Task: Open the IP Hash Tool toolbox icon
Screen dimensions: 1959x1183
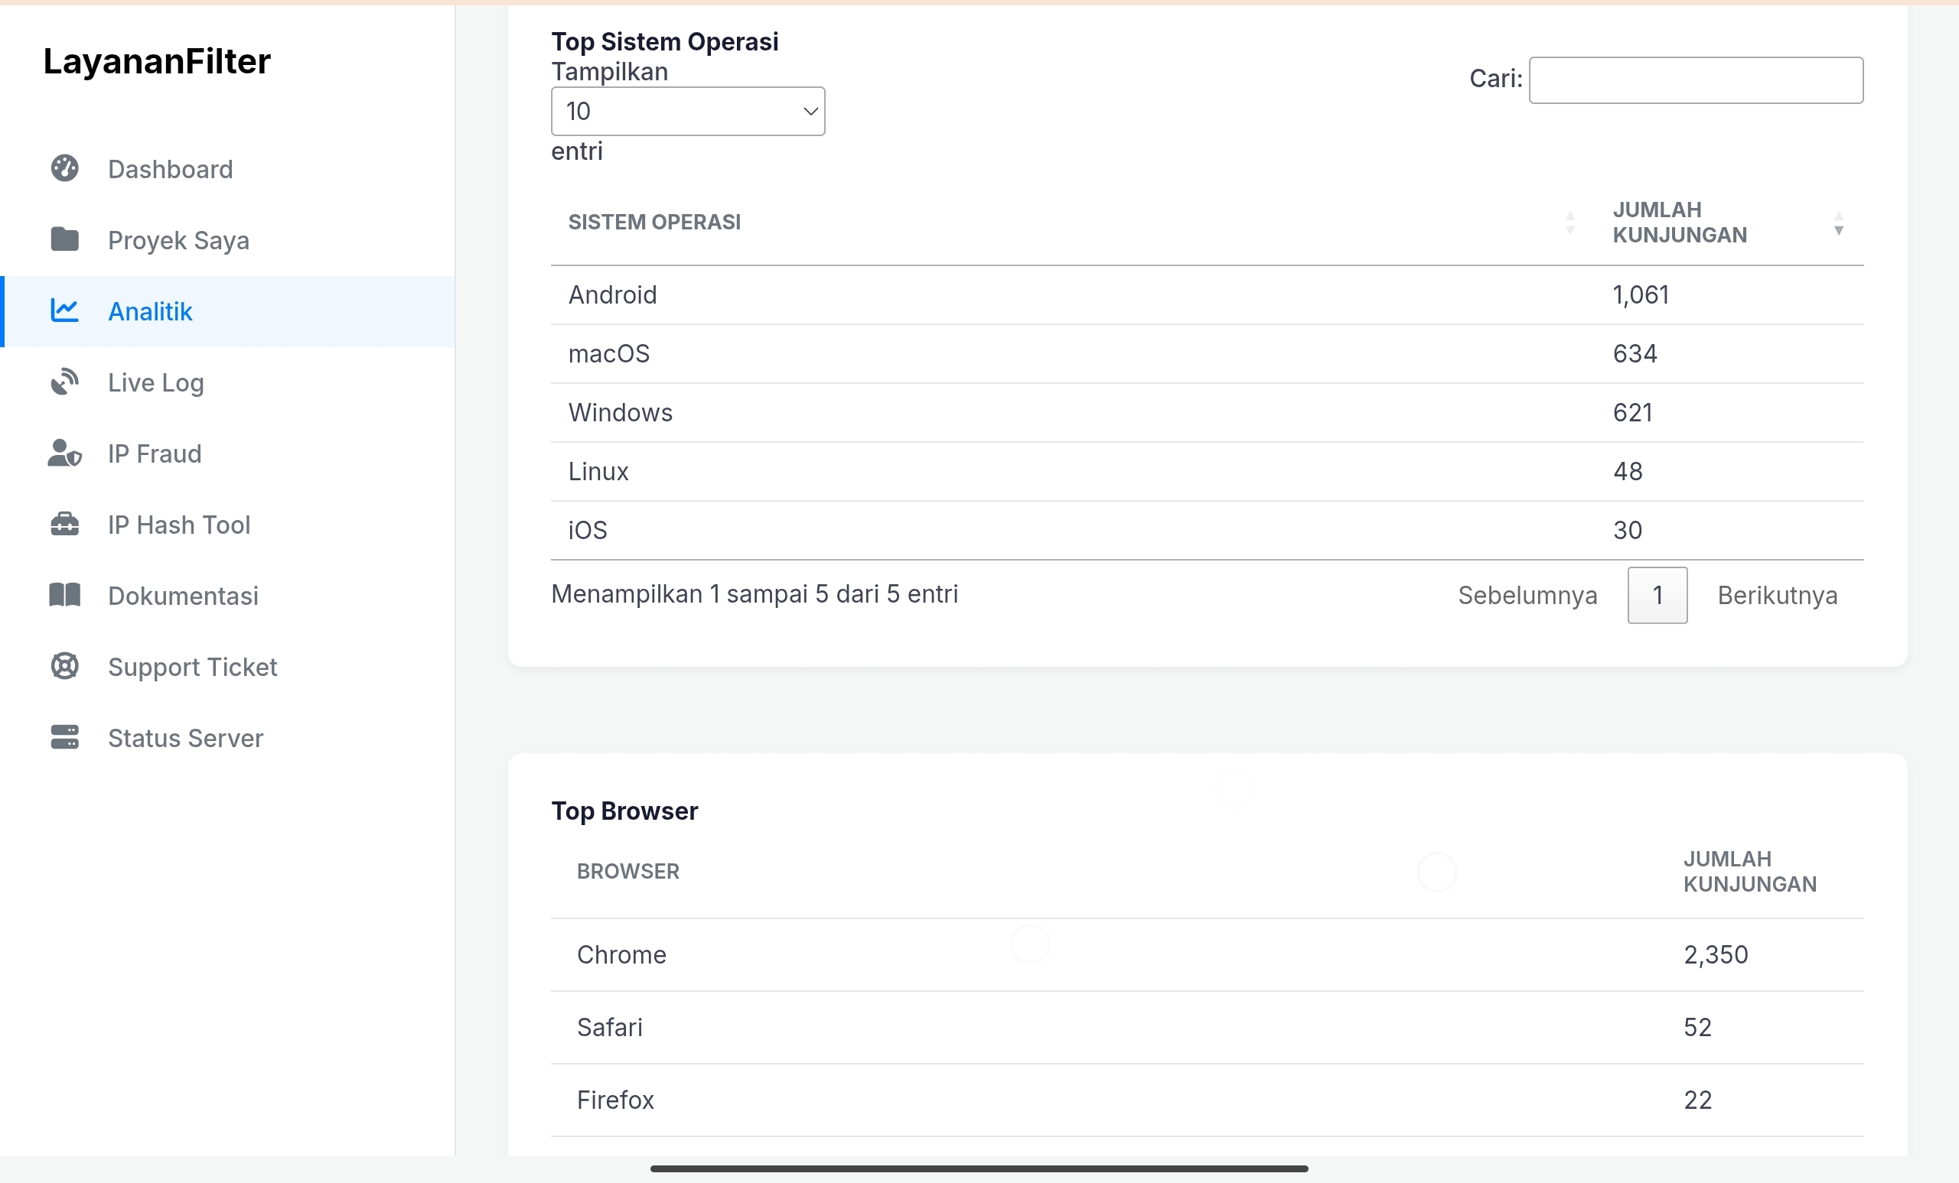Action: click(64, 525)
